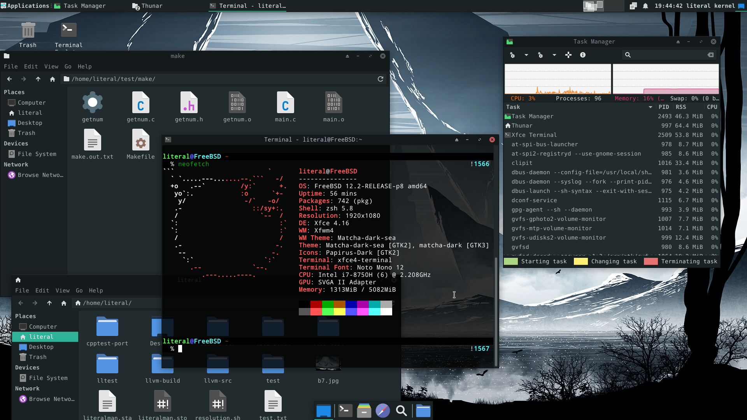The height and width of the screenshot is (420, 747).
Task: Open file drawer icon in bottom dock
Action: [x=364, y=411]
